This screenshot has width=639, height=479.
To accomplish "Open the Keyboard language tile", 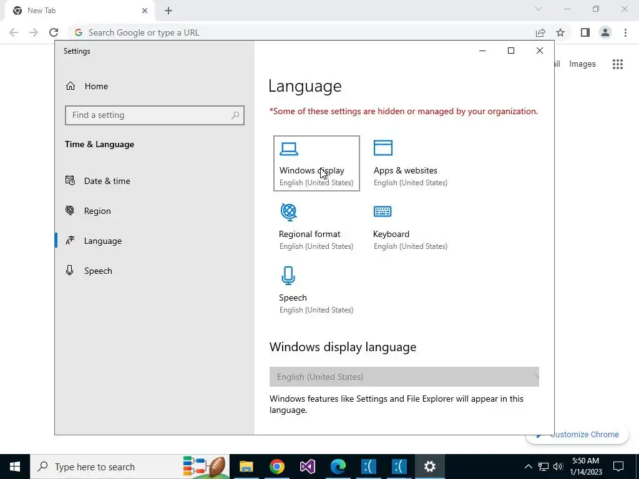I will 411,227.
